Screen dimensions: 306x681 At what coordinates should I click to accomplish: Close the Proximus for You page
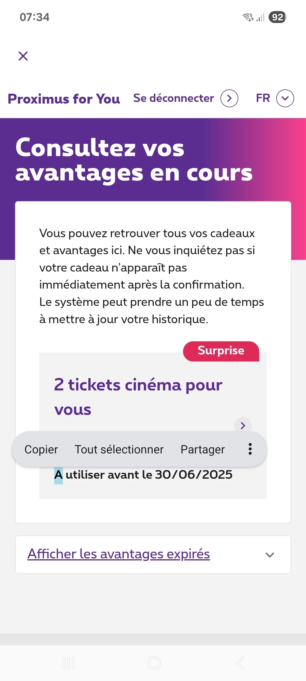[23, 56]
